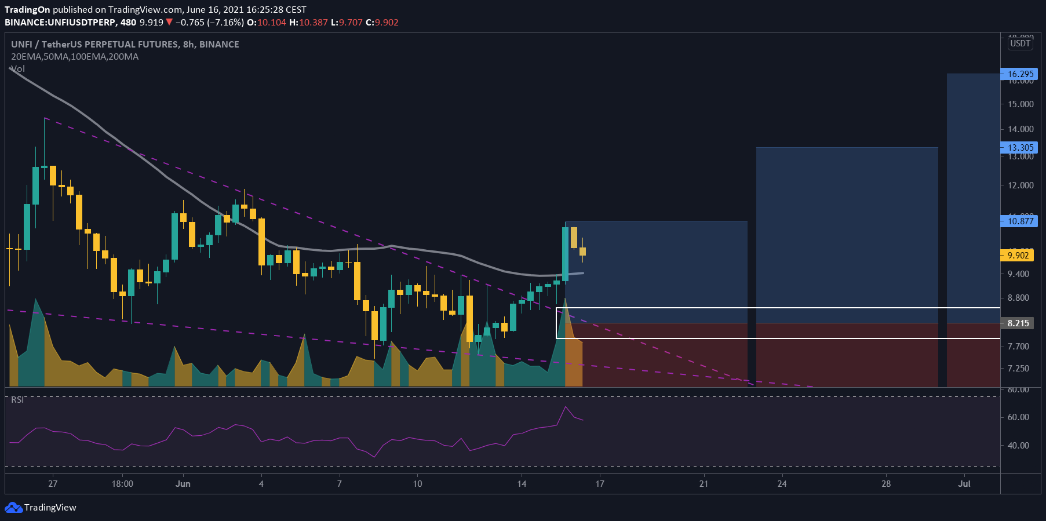
Task: Click the 12.000 price axis value
Action: coord(1021,185)
